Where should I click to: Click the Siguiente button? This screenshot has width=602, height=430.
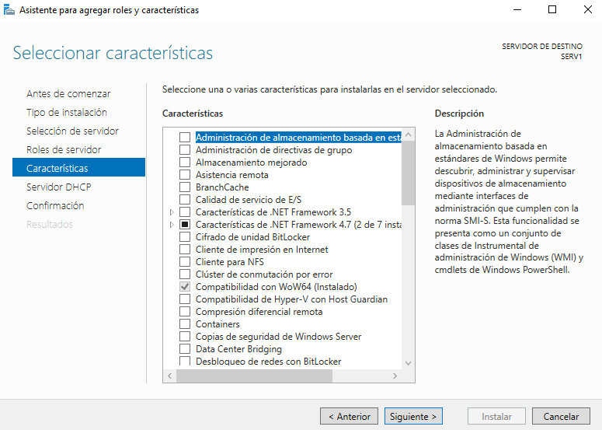[x=413, y=416]
